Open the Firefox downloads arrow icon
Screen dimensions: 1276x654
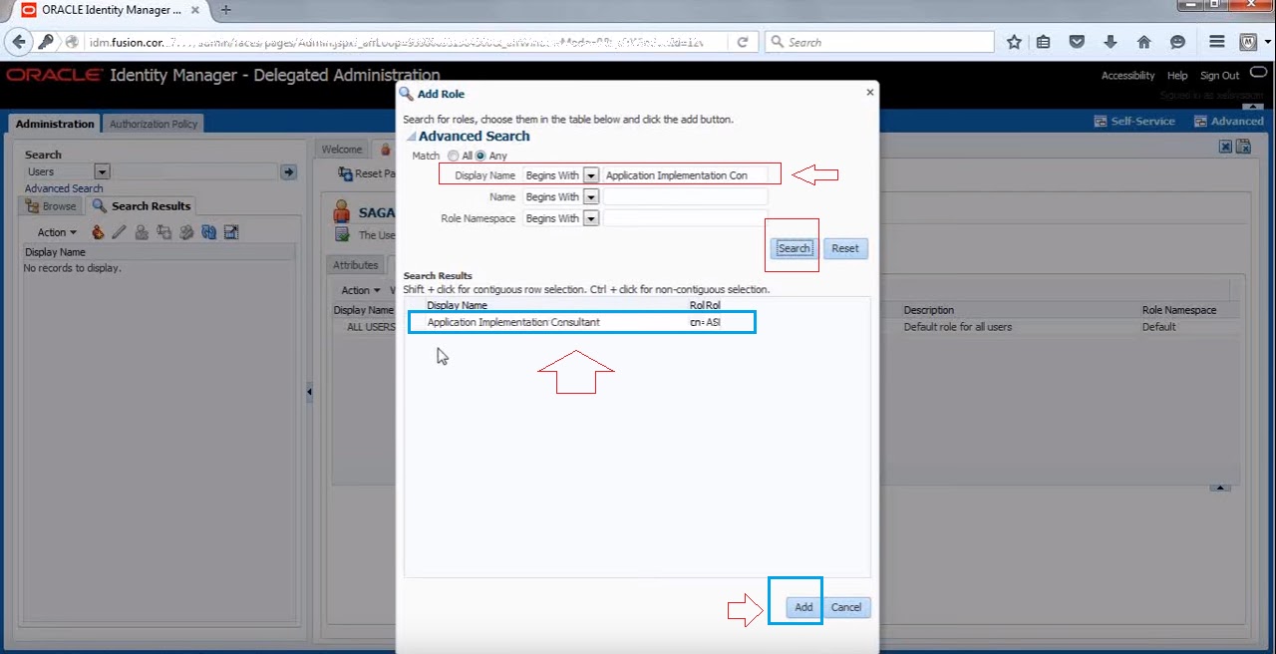tap(1111, 42)
